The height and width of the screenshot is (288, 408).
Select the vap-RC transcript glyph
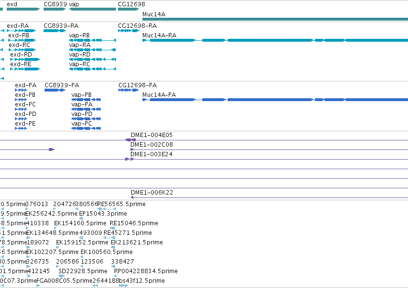[93, 69]
